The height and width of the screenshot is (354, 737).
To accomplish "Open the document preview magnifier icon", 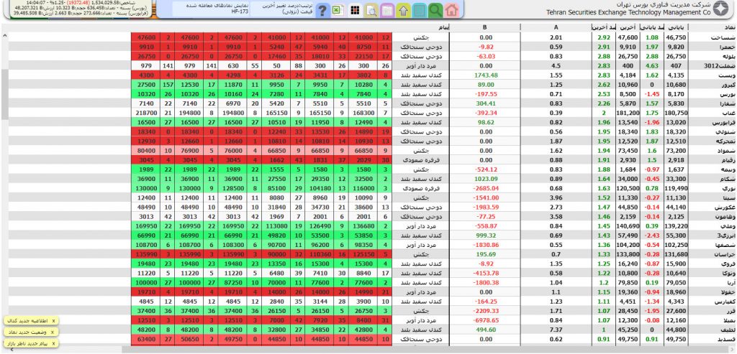I will (x=371, y=9).
